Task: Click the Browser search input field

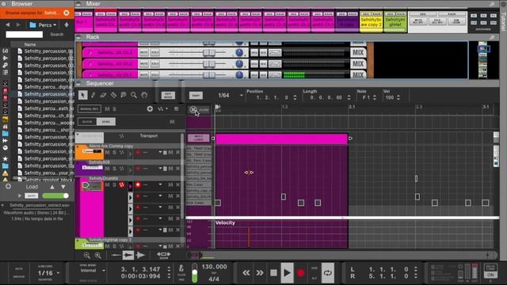Action: 25,34
